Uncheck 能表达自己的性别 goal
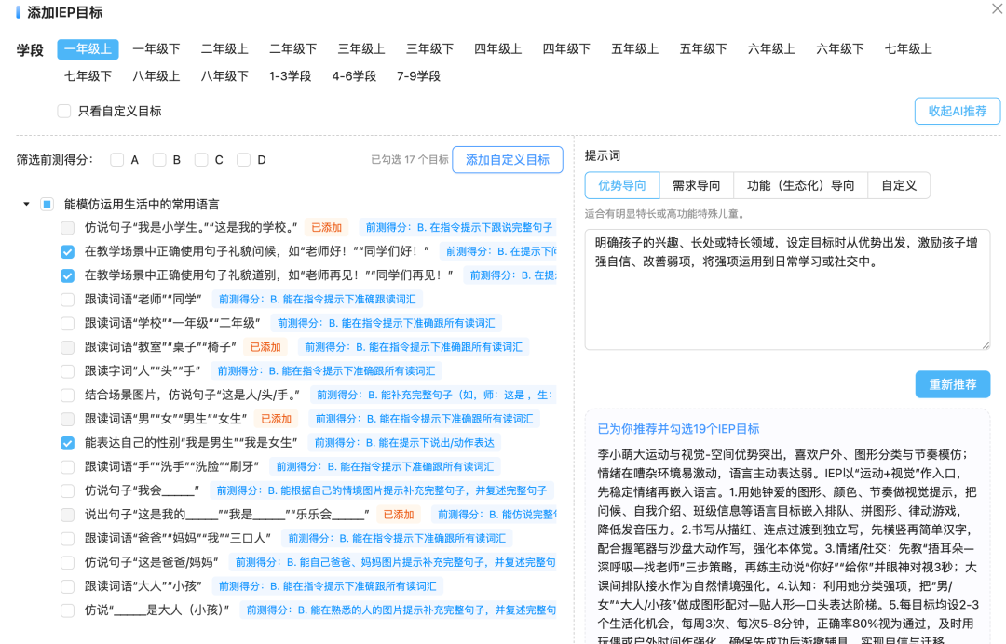This screenshot has height=644, width=1006. (x=67, y=443)
